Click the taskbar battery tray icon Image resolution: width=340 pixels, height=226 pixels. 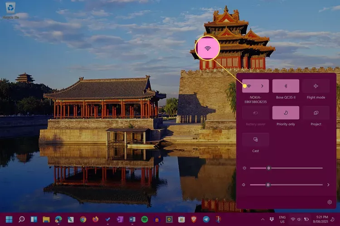coord(306,219)
